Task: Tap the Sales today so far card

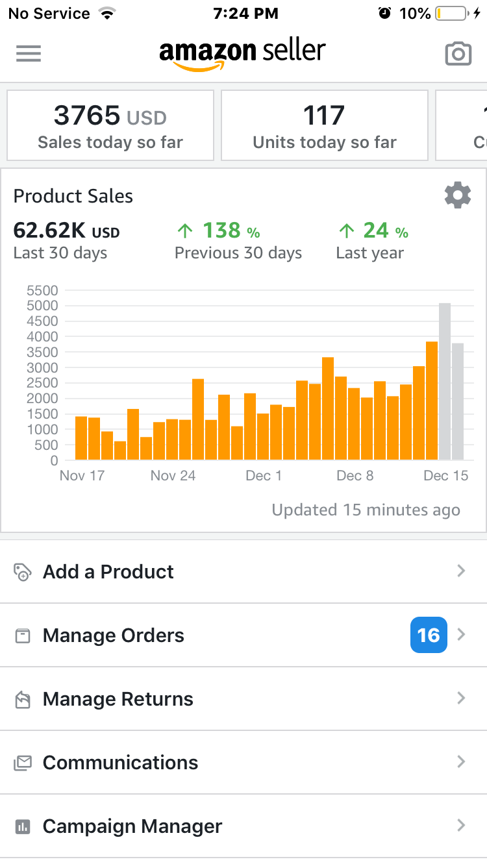Action: coord(110,125)
